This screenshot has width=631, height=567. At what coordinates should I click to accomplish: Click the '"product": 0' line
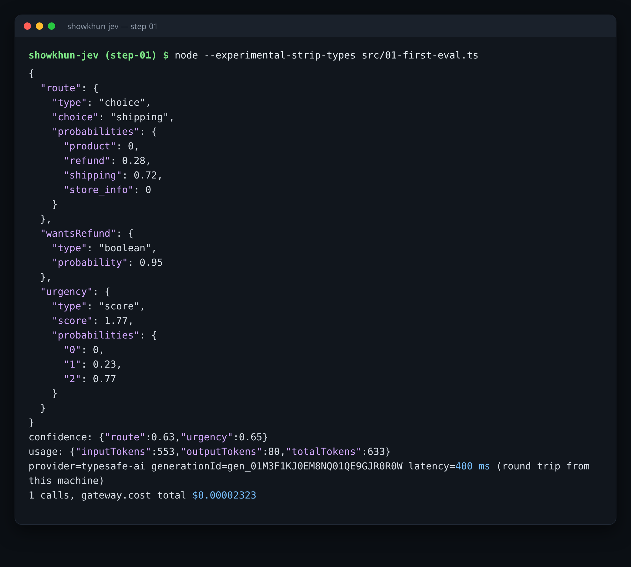click(x=101, y=146)
